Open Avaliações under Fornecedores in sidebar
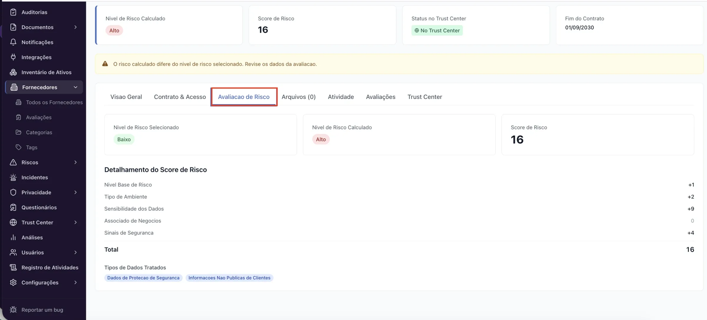Screen dimensions: 707x320 (39, 117)
